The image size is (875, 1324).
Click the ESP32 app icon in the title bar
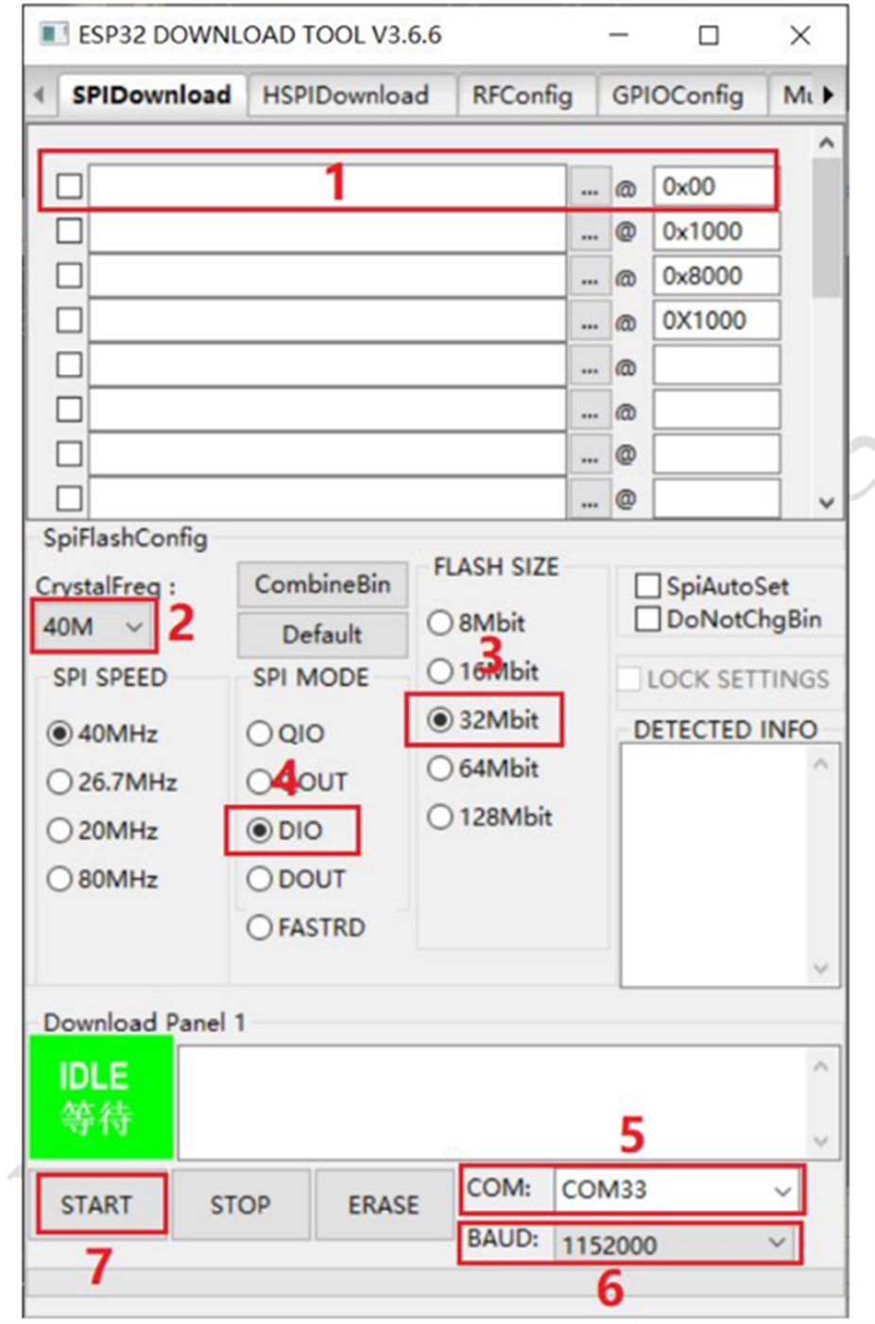pos(54,35)
